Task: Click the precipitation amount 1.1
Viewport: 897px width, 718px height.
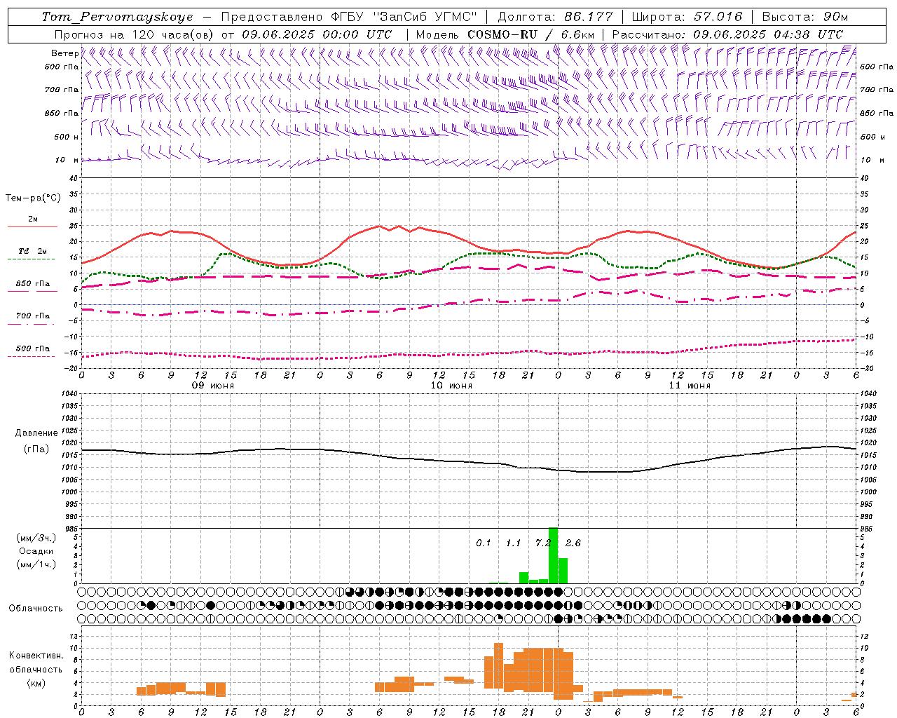Action: coord(513,543)
